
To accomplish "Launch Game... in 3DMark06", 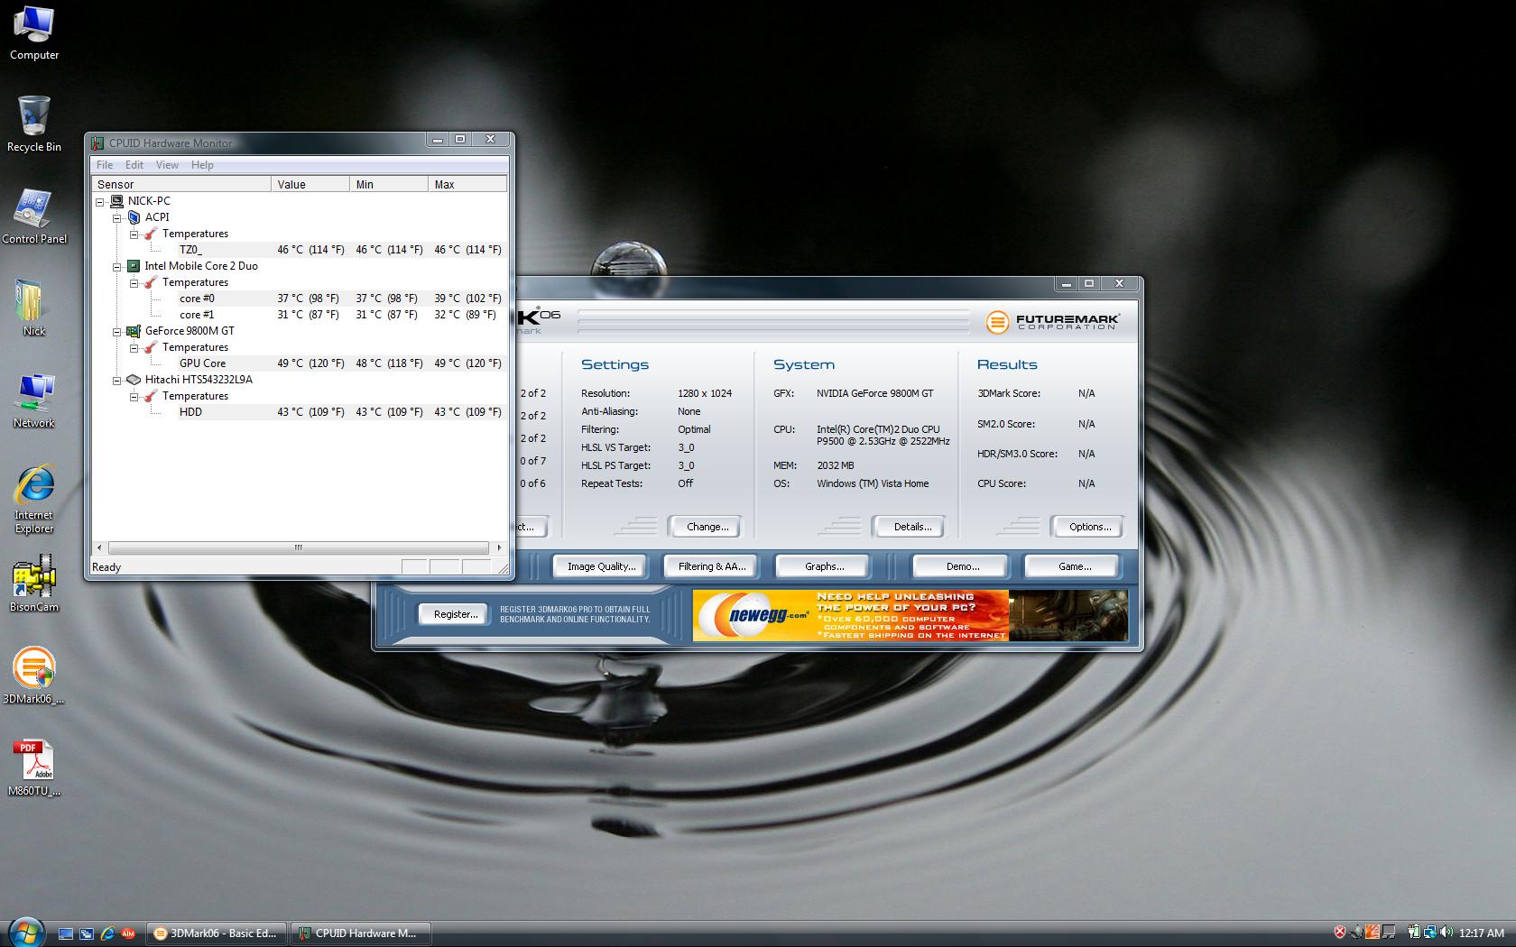I will (x=1074, y=566).
